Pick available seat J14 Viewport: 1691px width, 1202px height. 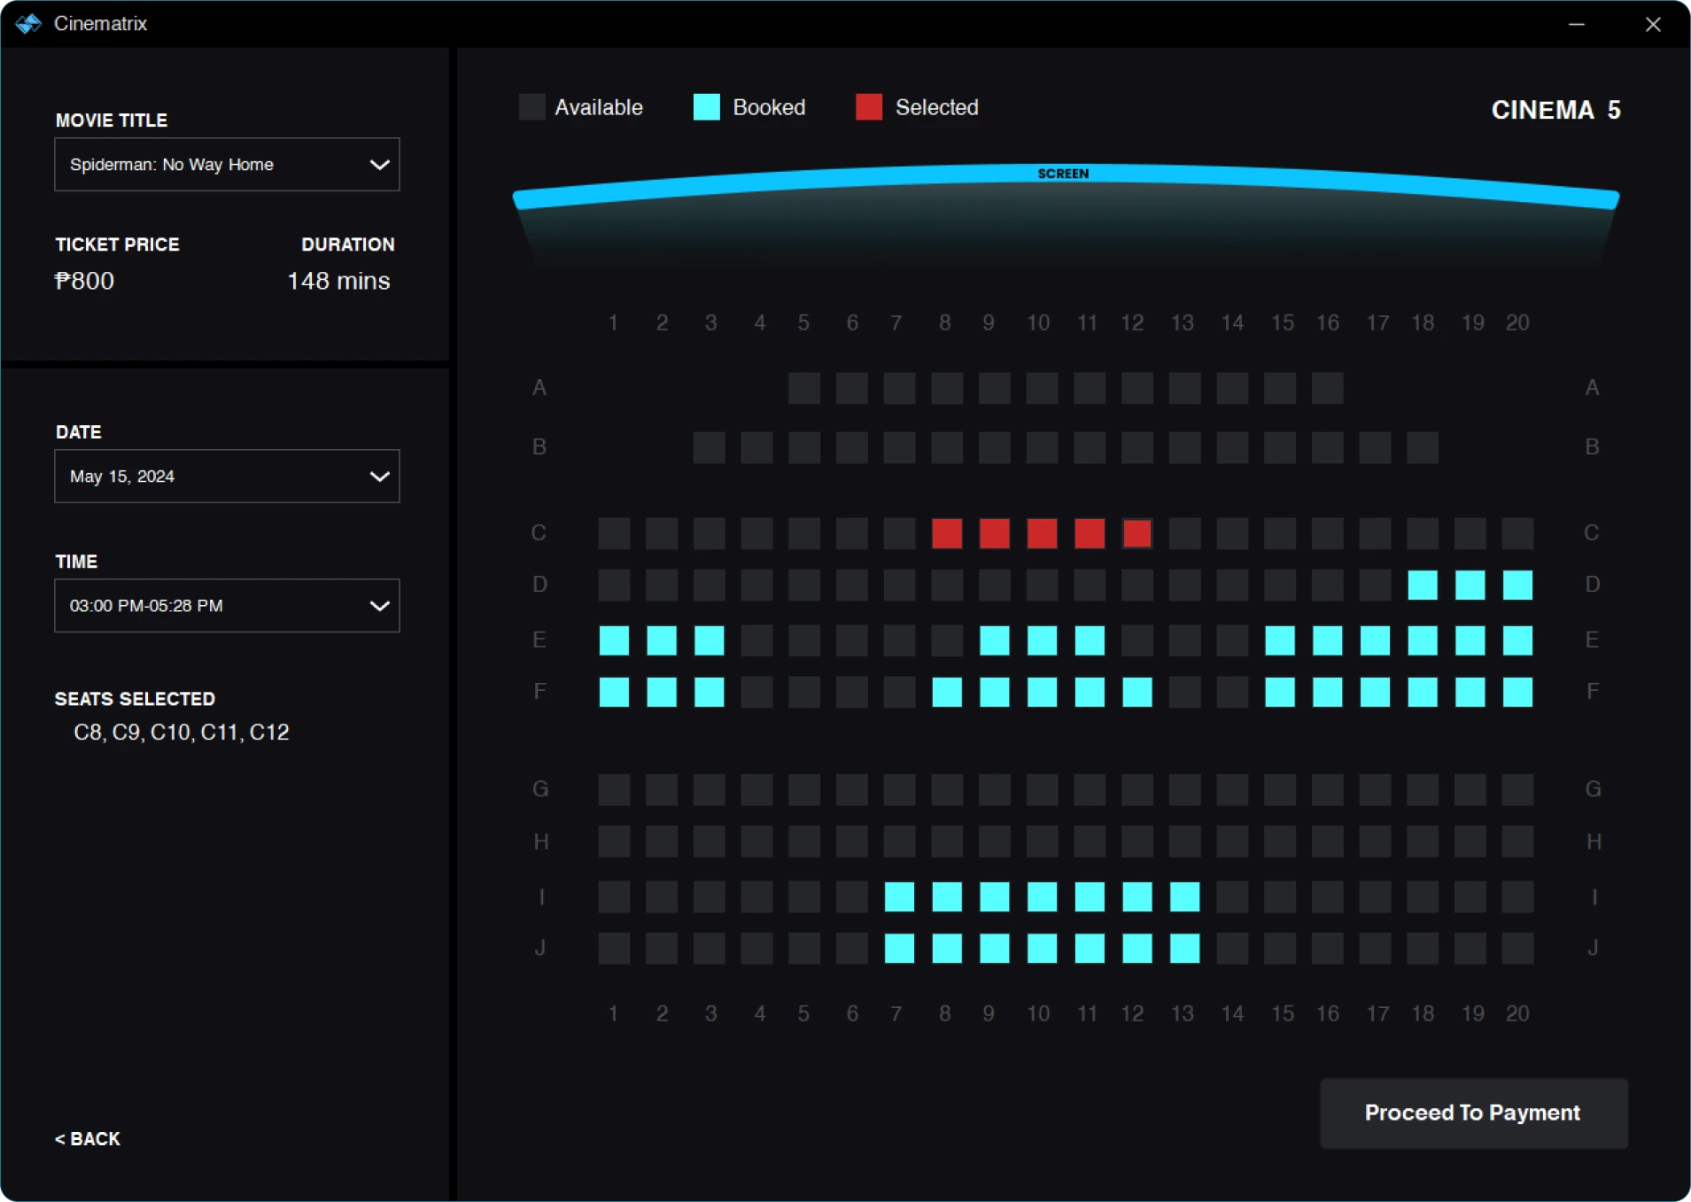[x=1232, y=949]
